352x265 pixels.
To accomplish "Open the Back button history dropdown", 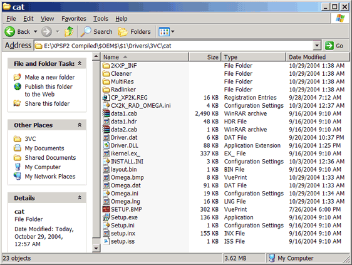I will pyautogui.click(x=35, y=32).
